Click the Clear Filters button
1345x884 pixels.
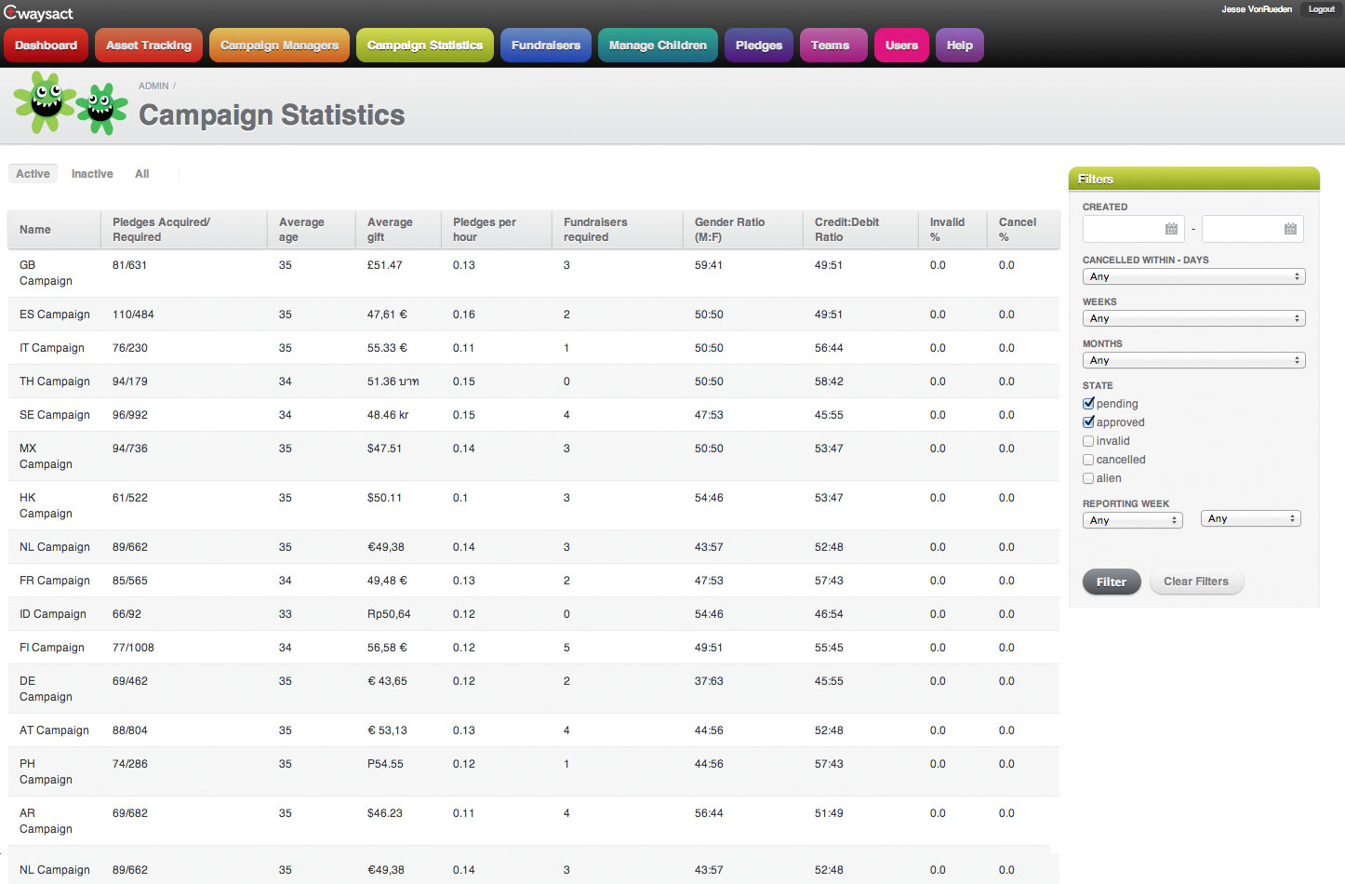click(x=1196, y=582)
